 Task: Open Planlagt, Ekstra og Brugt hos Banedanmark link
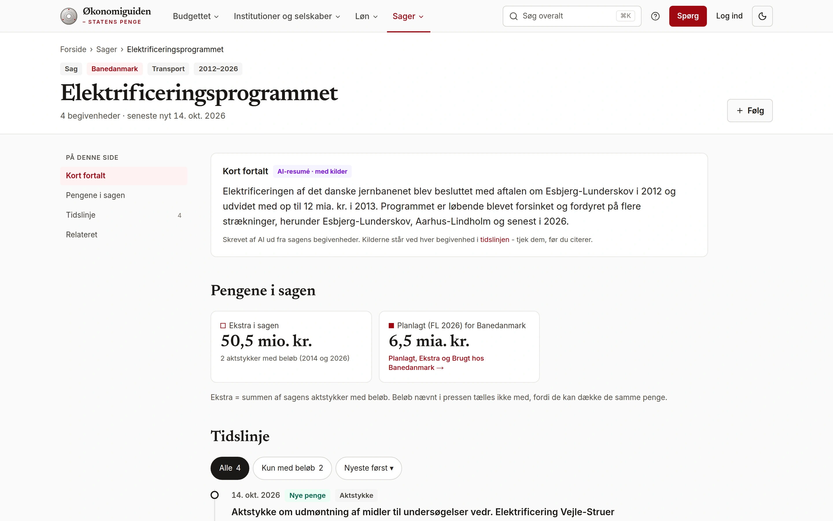click(x=436, y=363)
